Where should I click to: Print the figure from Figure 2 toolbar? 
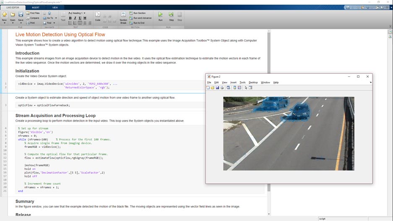click(222, 88)
